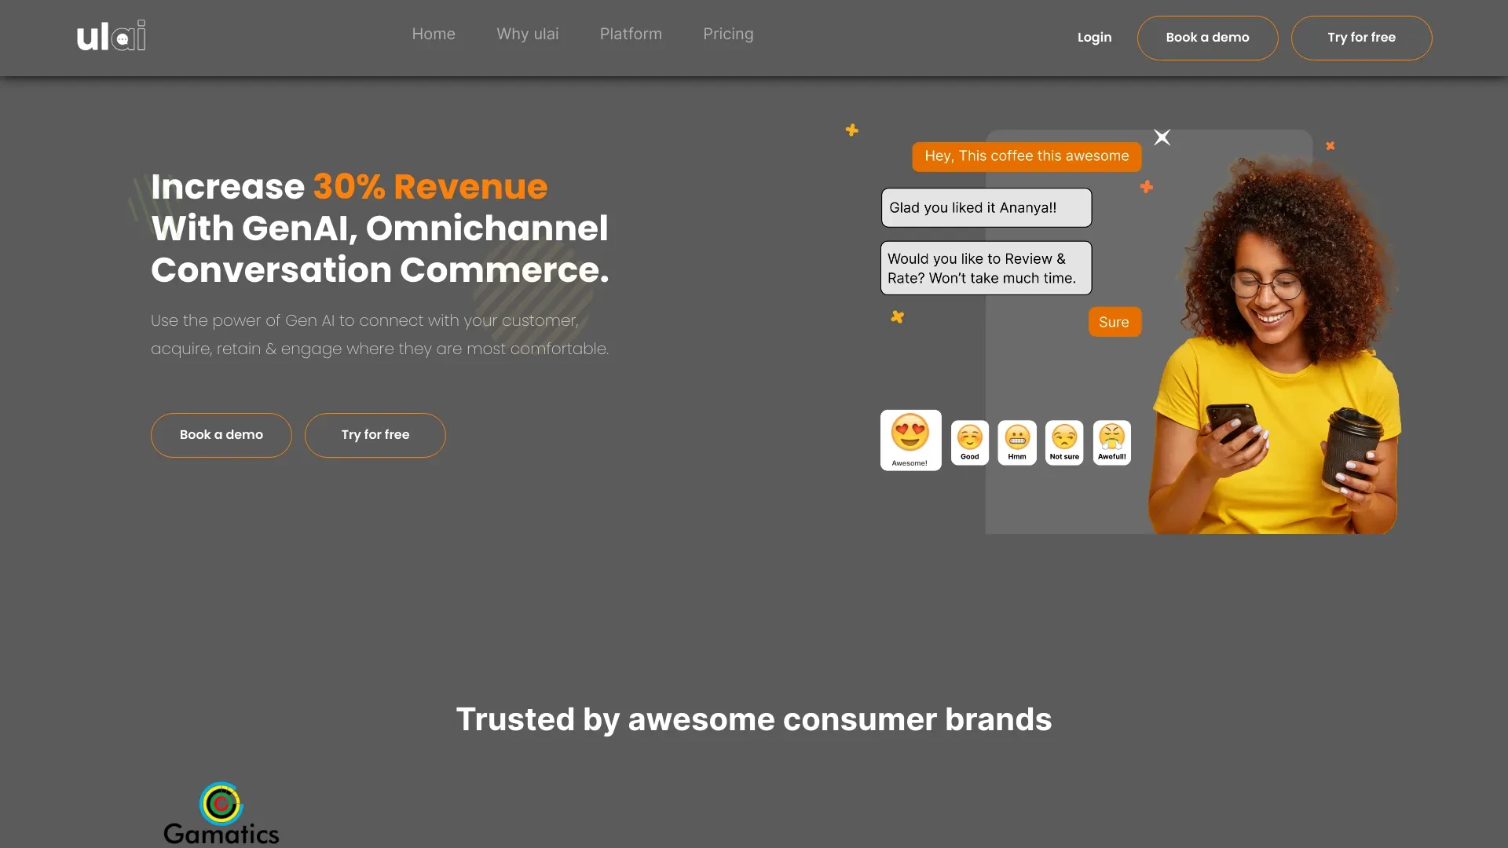Click the small X dismiss icon top right of chat

pos(1162,137)
